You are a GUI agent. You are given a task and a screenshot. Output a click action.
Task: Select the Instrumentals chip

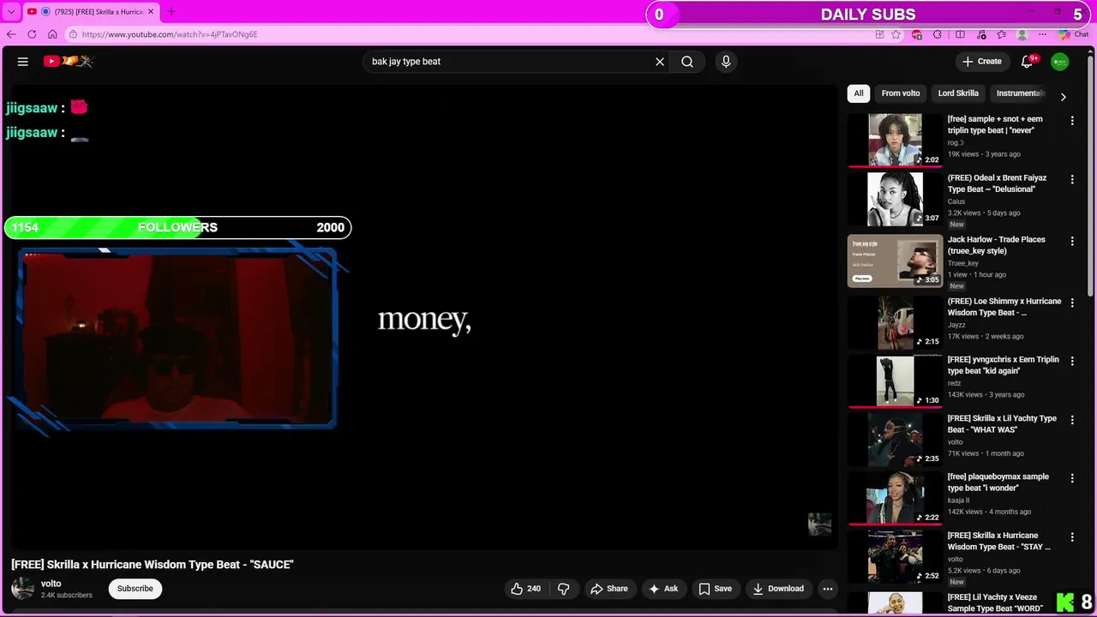1020,93
